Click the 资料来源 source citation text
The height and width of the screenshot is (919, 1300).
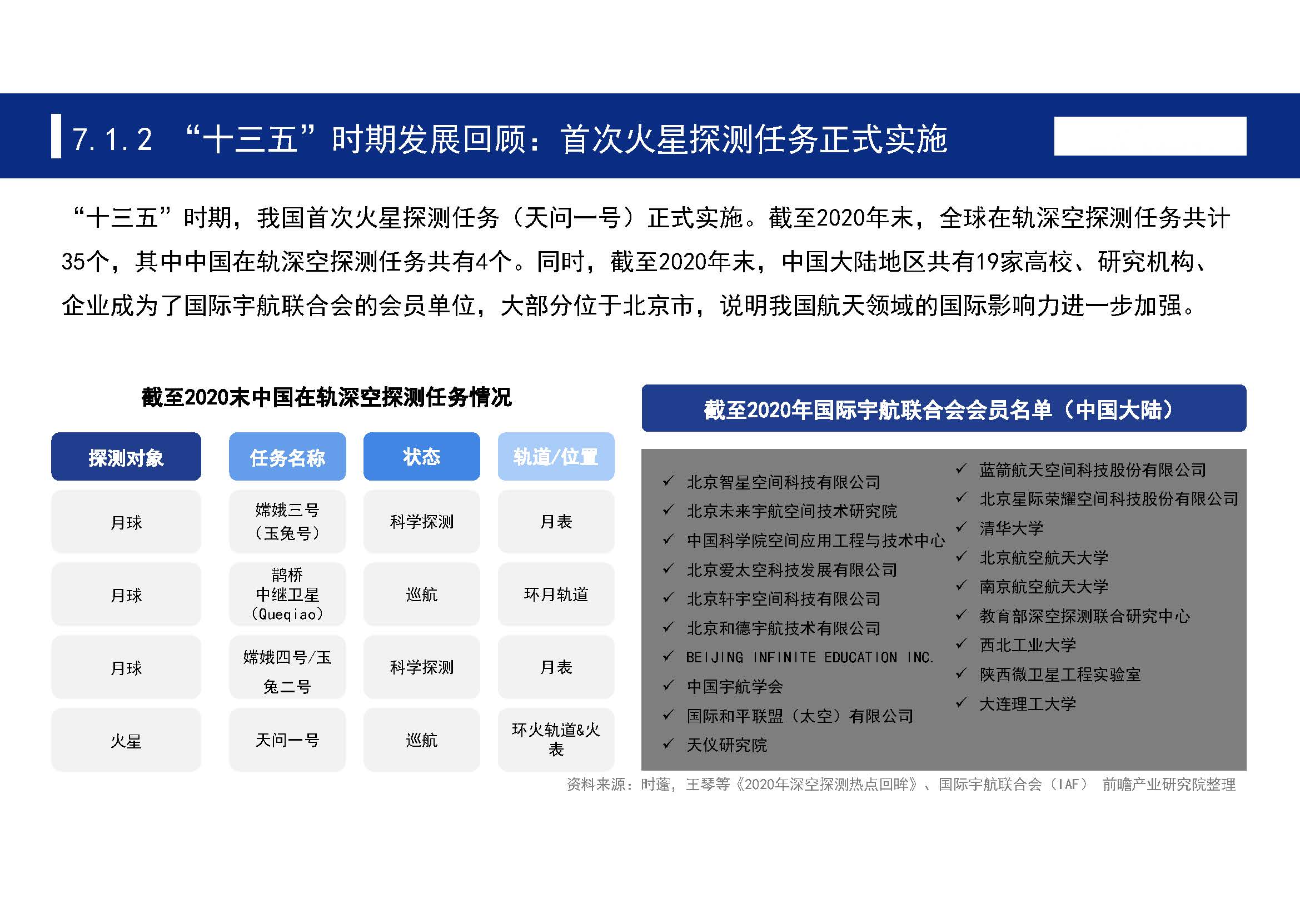coord(901,785)
